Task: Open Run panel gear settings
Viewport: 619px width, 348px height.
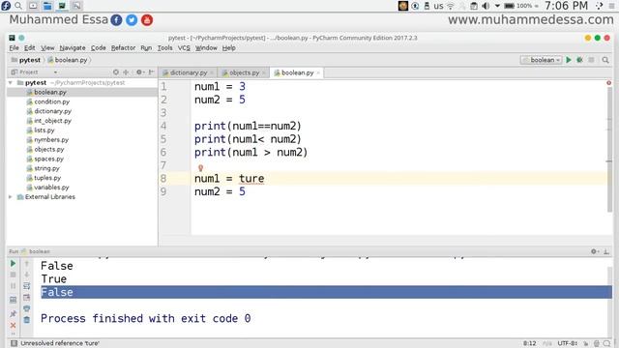Action: click(x=595, y=251)
